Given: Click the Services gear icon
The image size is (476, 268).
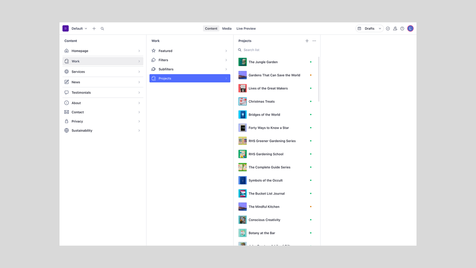Looking at the screenshot, I should tap(66, 71).
